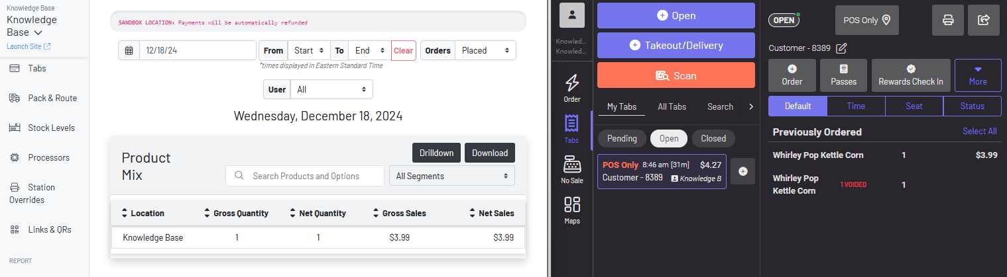Expand the Orders Placed dropdown

point(485,51)
